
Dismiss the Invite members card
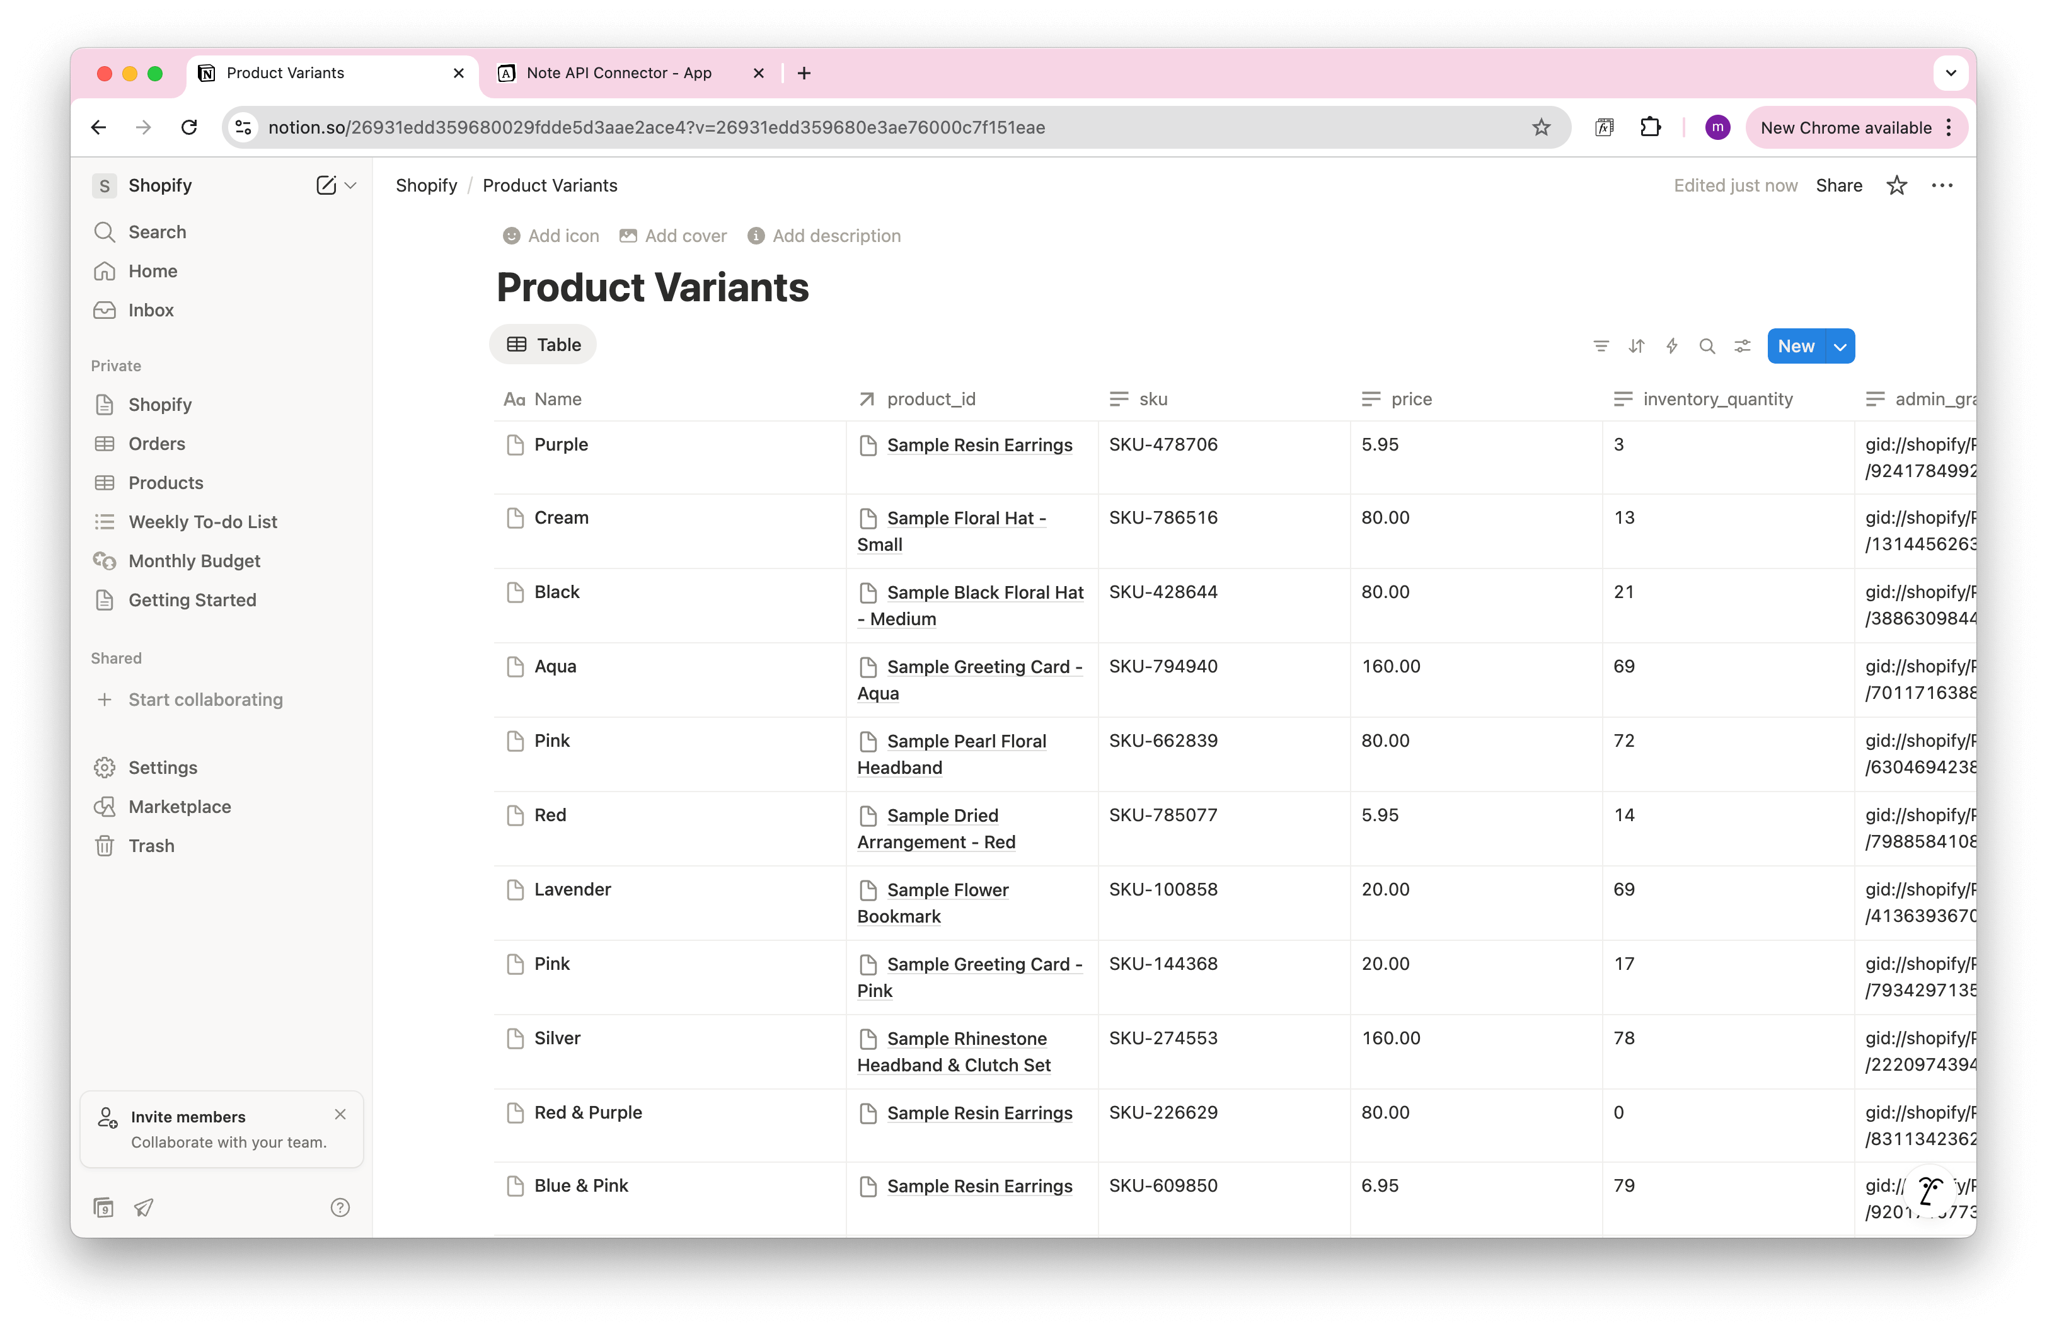point(340,1114)
